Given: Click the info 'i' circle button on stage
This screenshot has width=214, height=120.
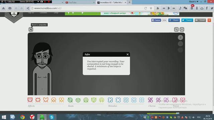Looking at the screenshot, I should 180,37.
